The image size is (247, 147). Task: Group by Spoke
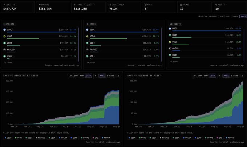point(228,16)
